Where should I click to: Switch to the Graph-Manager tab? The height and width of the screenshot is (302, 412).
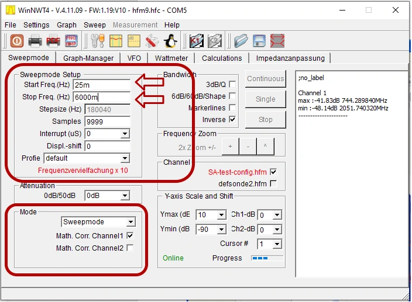coord(88,58)
